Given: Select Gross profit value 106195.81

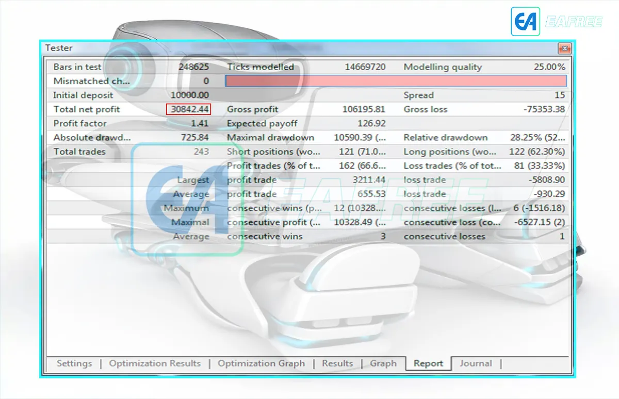Looking at the screenshot, I should click(x=364, y=109).
